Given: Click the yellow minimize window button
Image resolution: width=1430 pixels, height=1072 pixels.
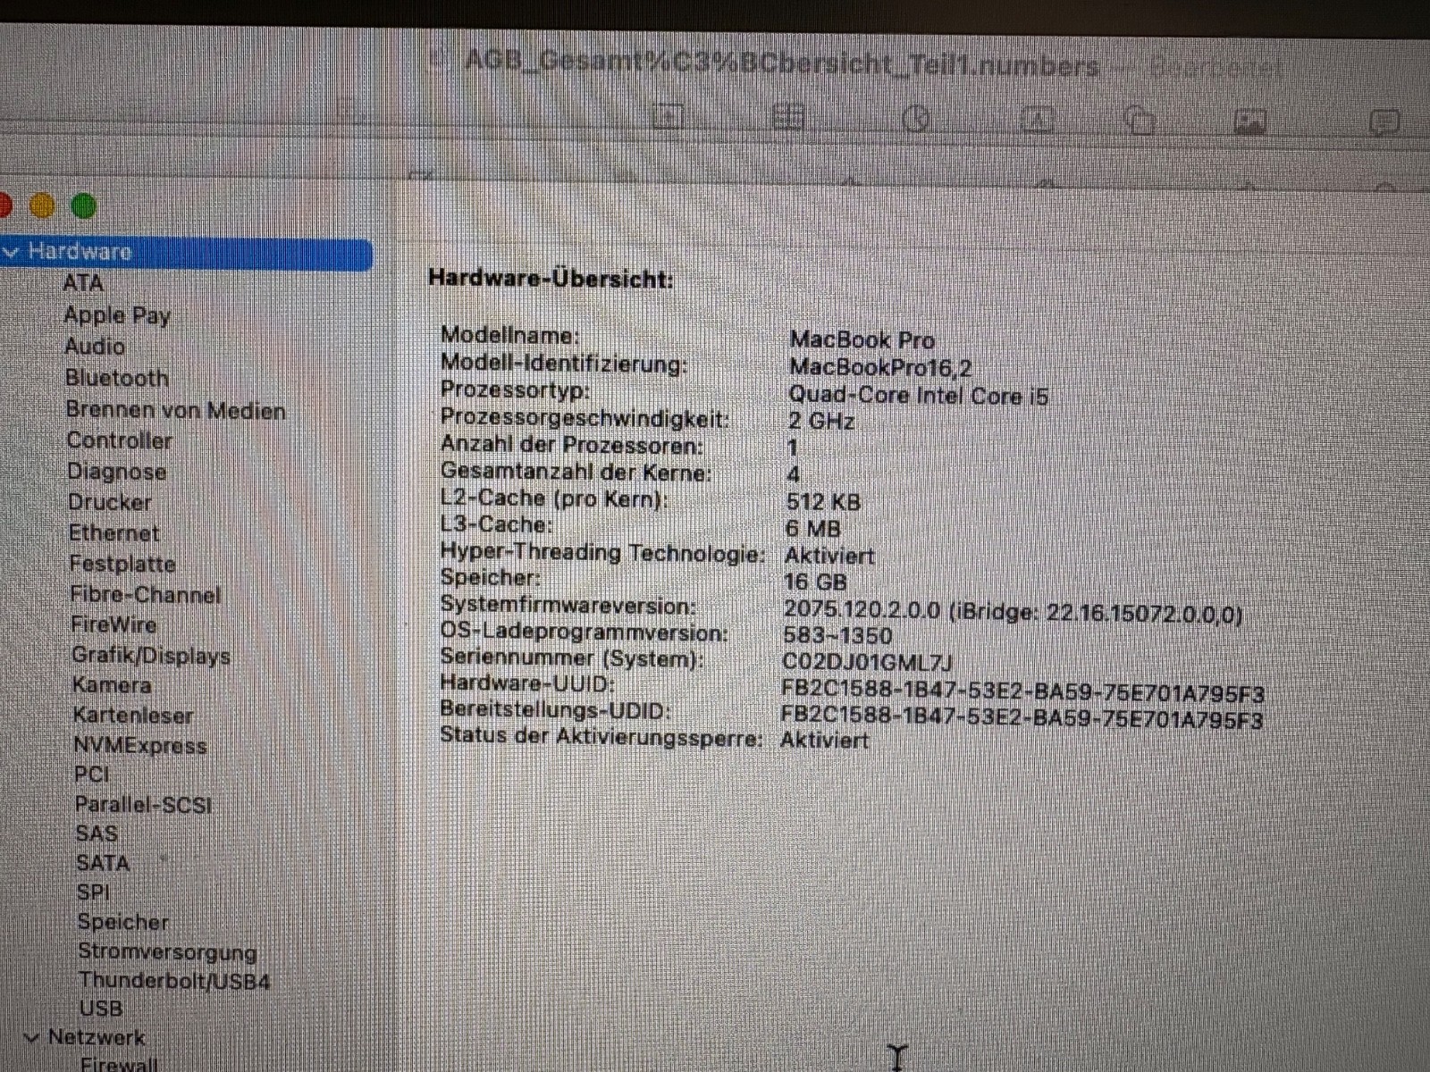Looking at the screenshot, I should point(42,206).
